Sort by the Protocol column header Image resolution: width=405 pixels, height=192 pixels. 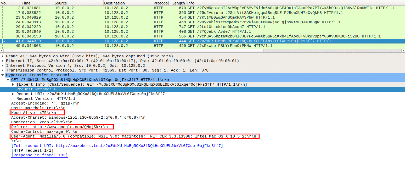tap(162, 3)
